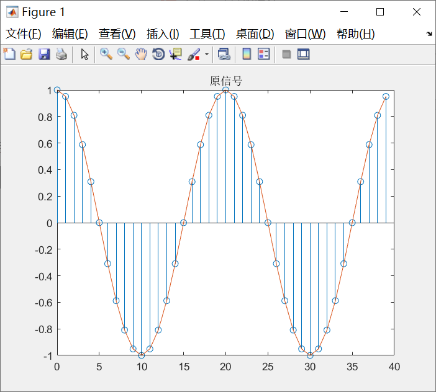The height and width of the screenshot is (392, 436).
Task: Select the Pan hand tool
Action: 141,54
